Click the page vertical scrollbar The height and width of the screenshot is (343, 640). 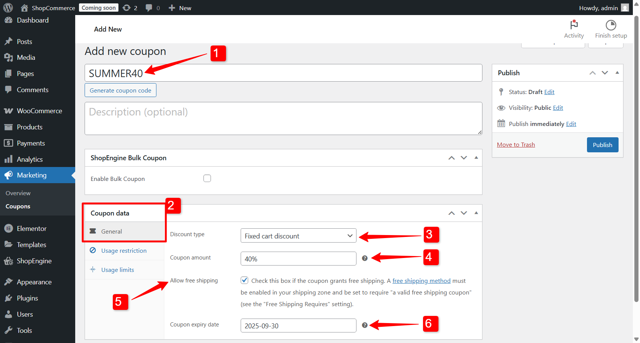click(x=636, y=158)
